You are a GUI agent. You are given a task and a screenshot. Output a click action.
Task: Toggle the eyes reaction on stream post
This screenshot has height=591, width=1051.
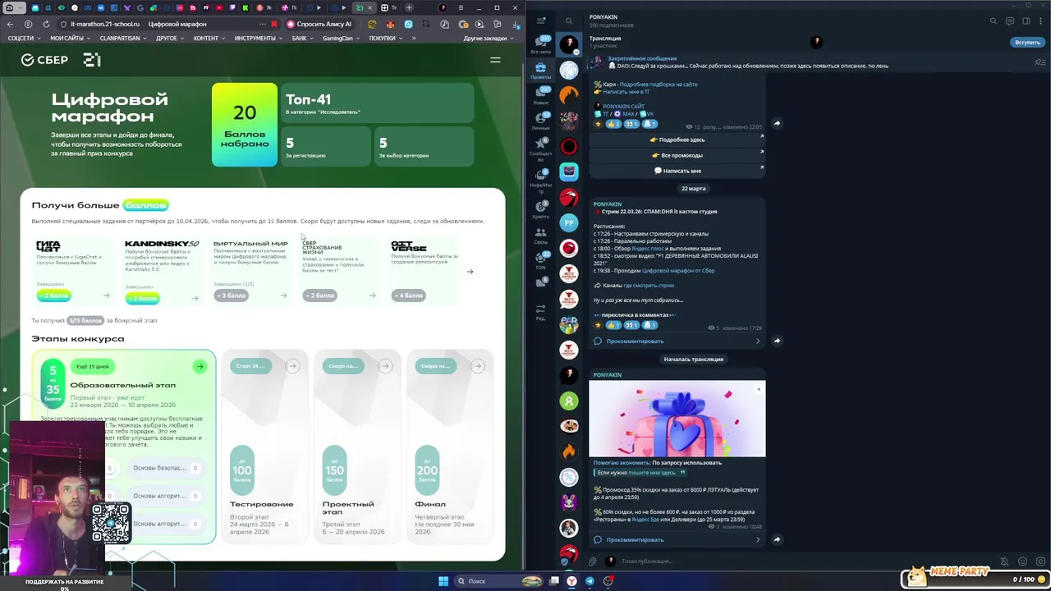(x=631, y=325)
